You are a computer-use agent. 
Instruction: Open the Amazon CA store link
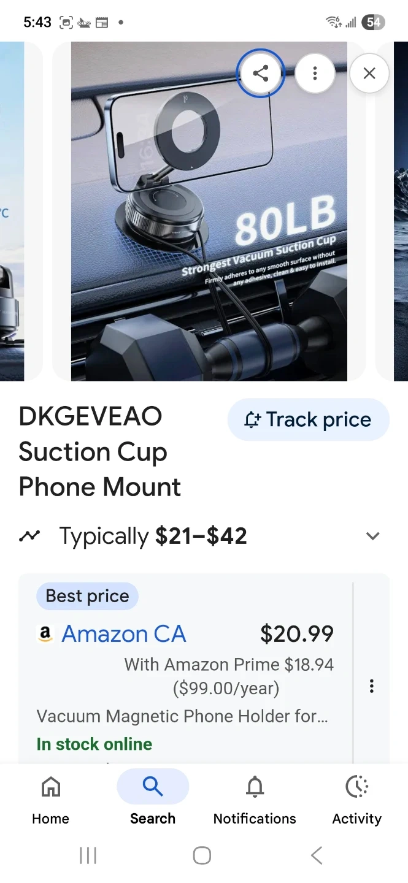[123, 634]
